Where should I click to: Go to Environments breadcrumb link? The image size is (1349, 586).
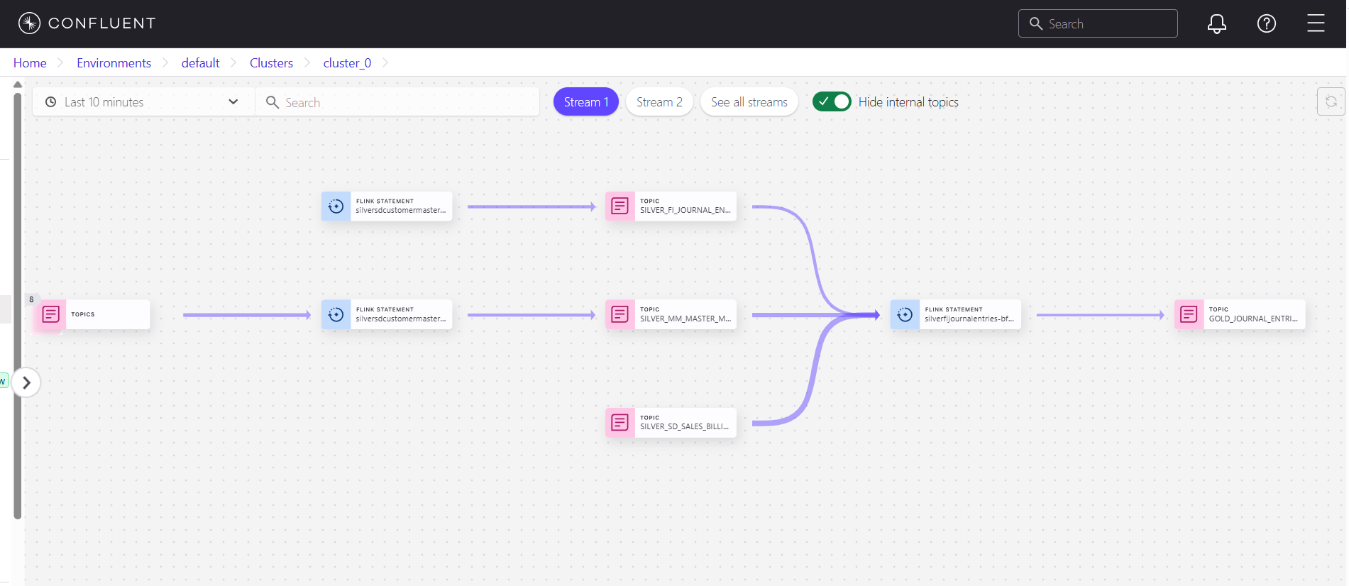tap(114, 63)
